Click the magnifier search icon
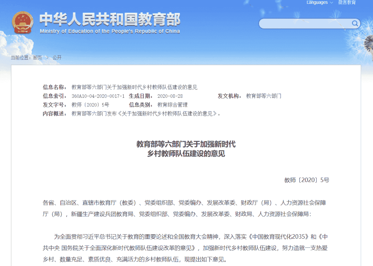 (355, 23)
